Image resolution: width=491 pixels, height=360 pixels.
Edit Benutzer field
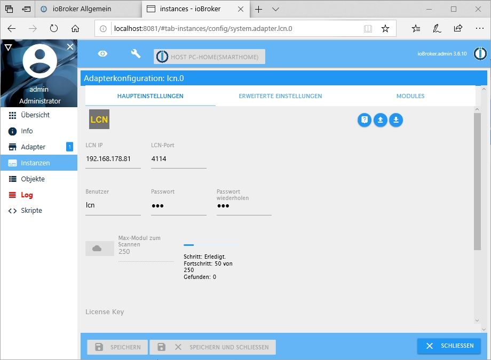113,205
